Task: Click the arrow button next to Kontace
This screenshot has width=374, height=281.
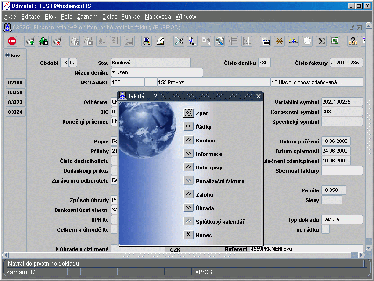Action: click(x=188, y=140)
